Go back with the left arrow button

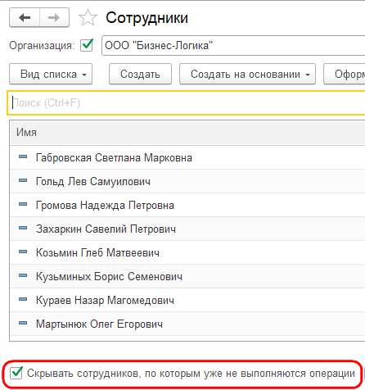pyautogui.click(x=25, y=18)
